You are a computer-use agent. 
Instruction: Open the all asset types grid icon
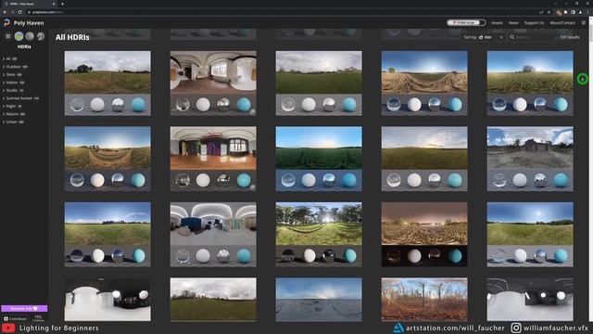(x=8, y=36)
